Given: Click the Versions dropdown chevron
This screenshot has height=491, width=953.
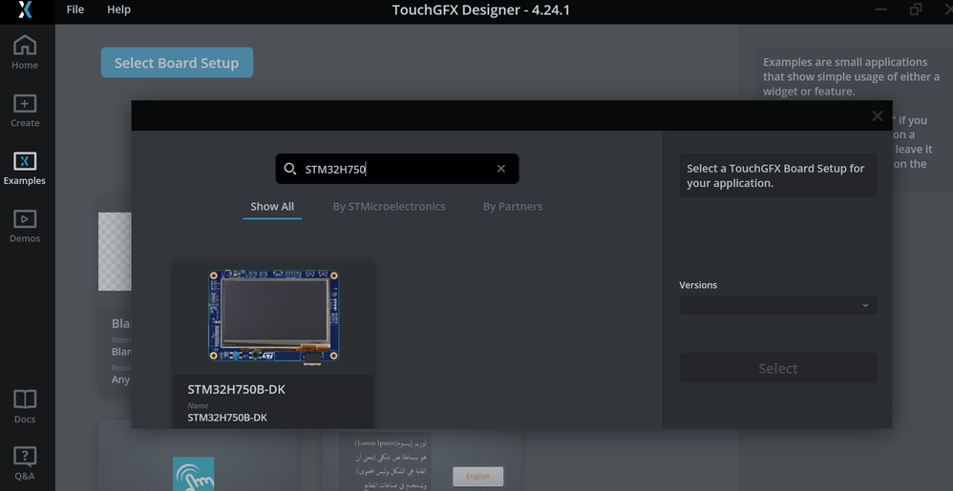Looking at the screenshot, I should (x=865, y=305).
